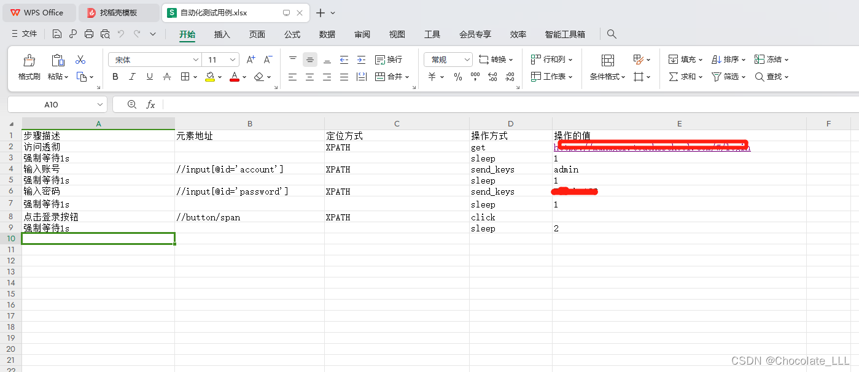Click the Paste (粘贴) clipboard icon
Viewport: 859px width, 372px height.
pyautogui.click(x=58, y=60)
